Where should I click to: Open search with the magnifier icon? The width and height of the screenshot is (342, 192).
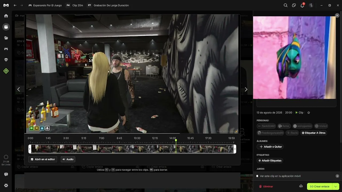tap(286, 5)
